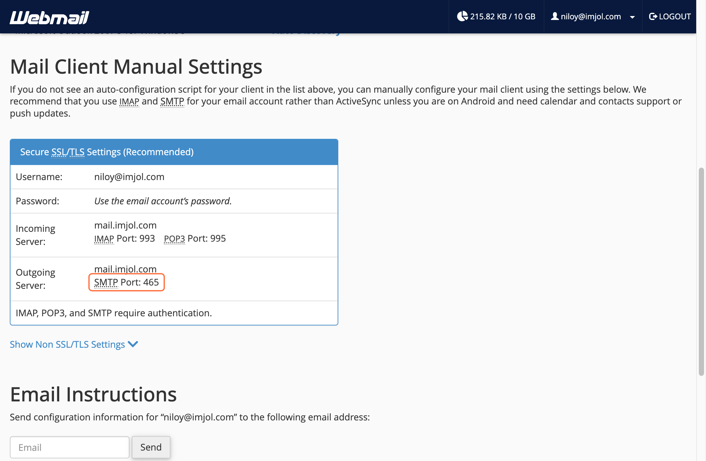The width and height of the screenshot is (706, 461).
Task: Click the Username value niloy@imjol.com
Action: click(129, 177)
